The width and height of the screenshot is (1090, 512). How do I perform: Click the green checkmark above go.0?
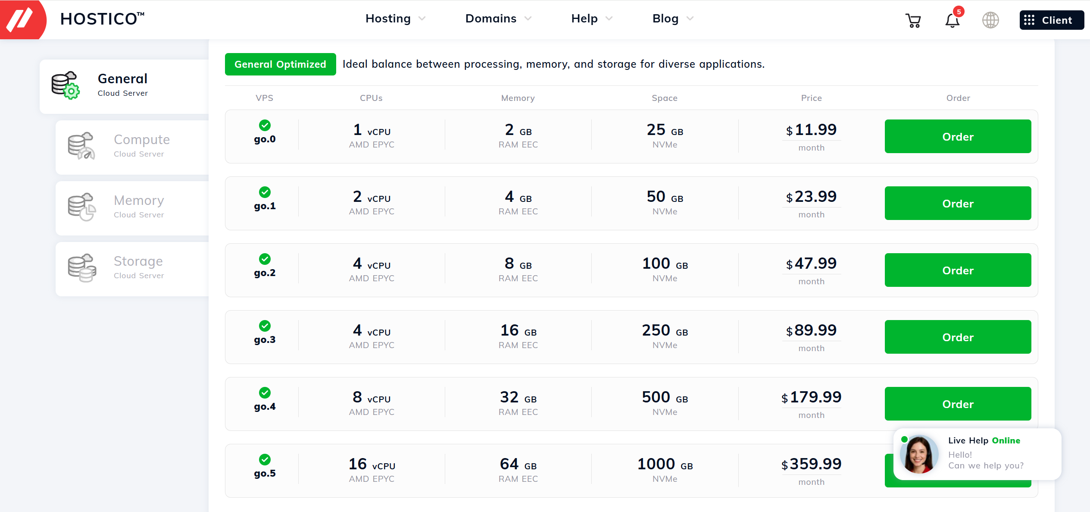pos(265,125)
